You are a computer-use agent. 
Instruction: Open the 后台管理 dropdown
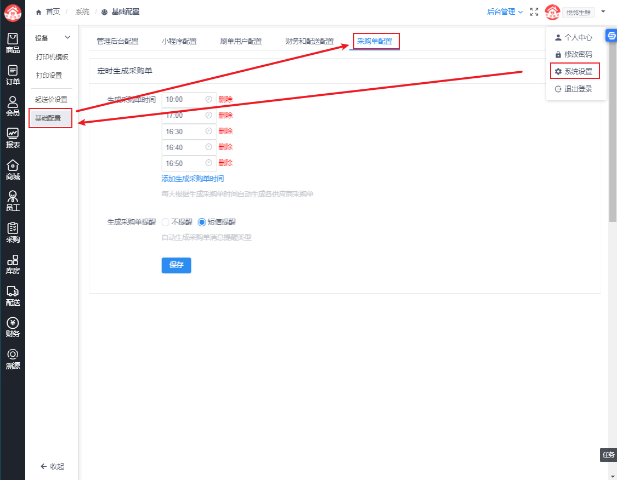[505, 12]
